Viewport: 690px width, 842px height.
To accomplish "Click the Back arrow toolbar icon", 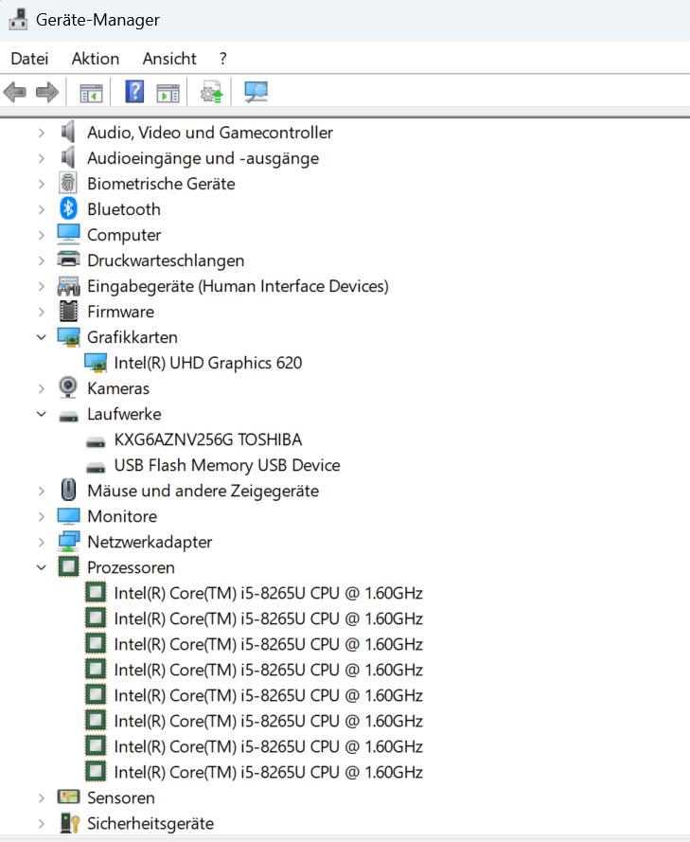I will click(14, 93).
